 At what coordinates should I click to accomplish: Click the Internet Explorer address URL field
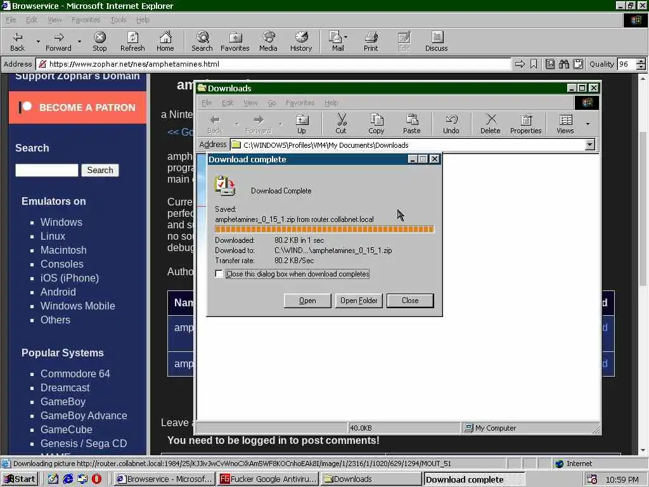273,64
